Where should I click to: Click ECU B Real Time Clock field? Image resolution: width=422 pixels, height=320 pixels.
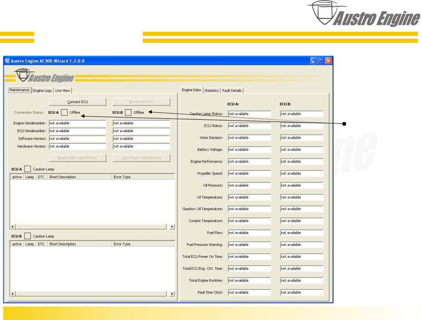(302, 292)
